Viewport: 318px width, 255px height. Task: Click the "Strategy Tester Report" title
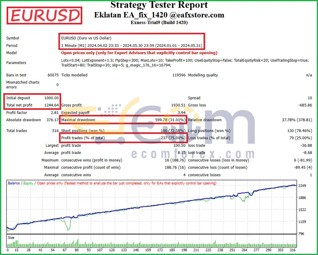point(159,5)
